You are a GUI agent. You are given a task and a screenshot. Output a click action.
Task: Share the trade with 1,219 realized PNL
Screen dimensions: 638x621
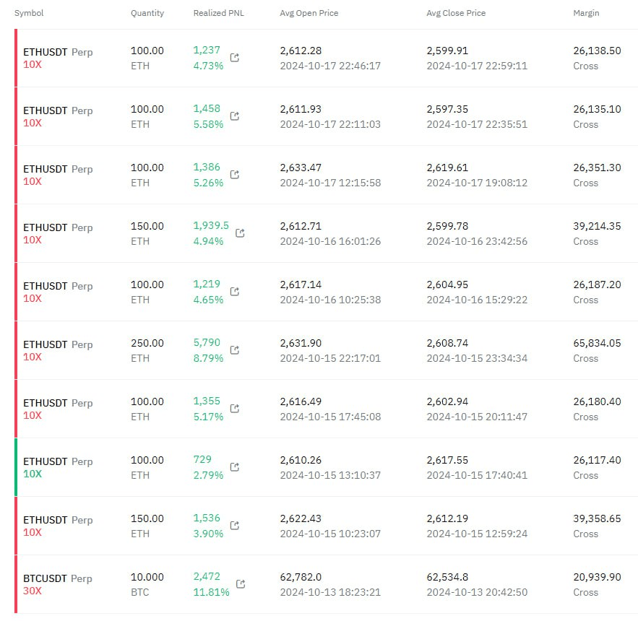[235, 292]
